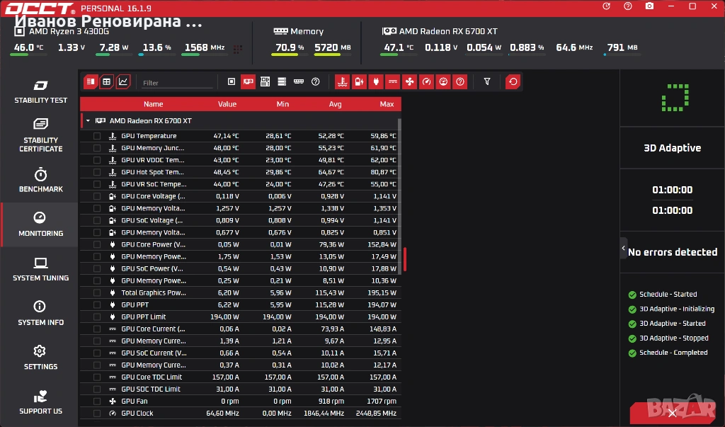Check the GPU Temperature checkbox
Viewport: 725px width, 427px height.
(x=96, y=136)
